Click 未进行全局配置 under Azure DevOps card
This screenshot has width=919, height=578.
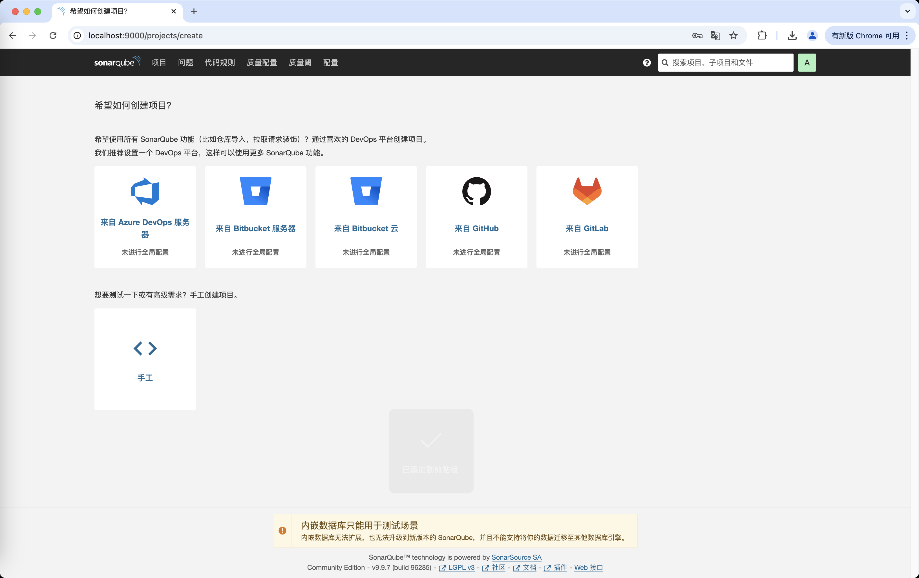coord(145,252)
